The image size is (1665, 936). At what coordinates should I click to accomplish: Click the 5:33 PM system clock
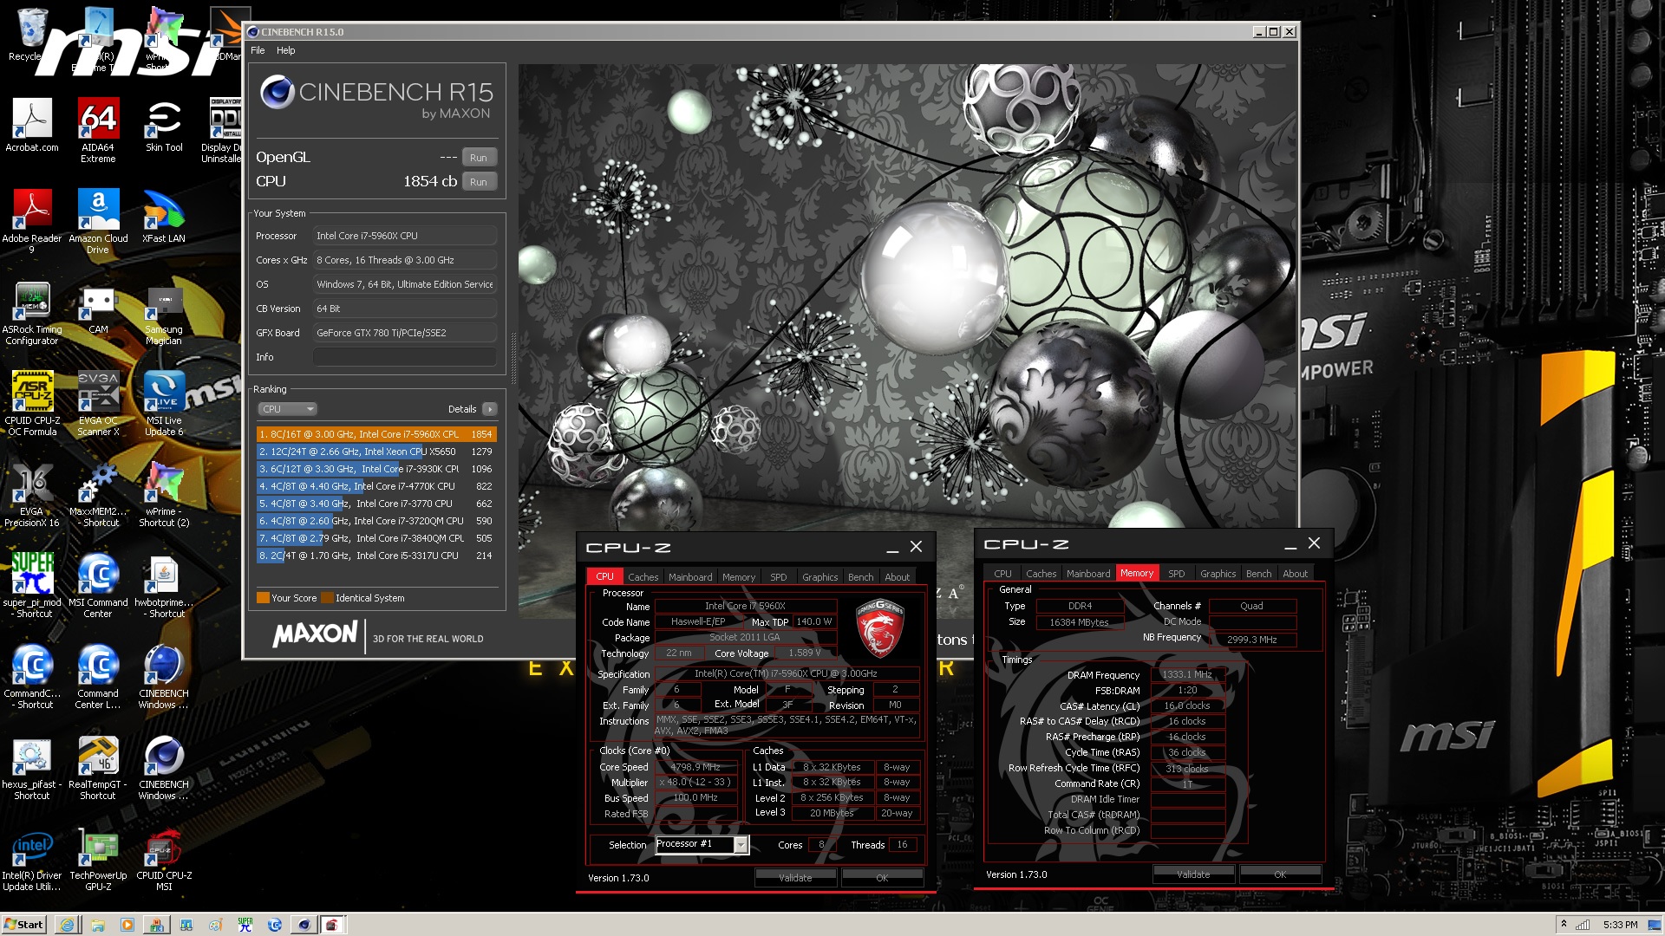point(1620,925)
